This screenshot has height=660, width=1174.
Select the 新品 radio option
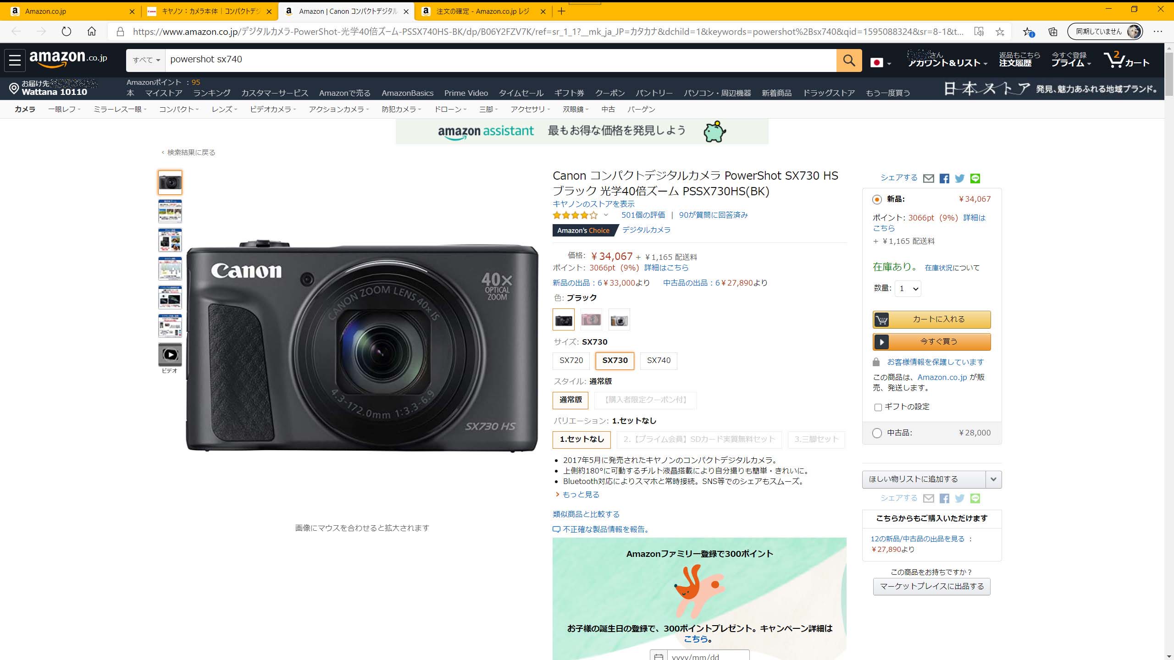click(877, 199)
